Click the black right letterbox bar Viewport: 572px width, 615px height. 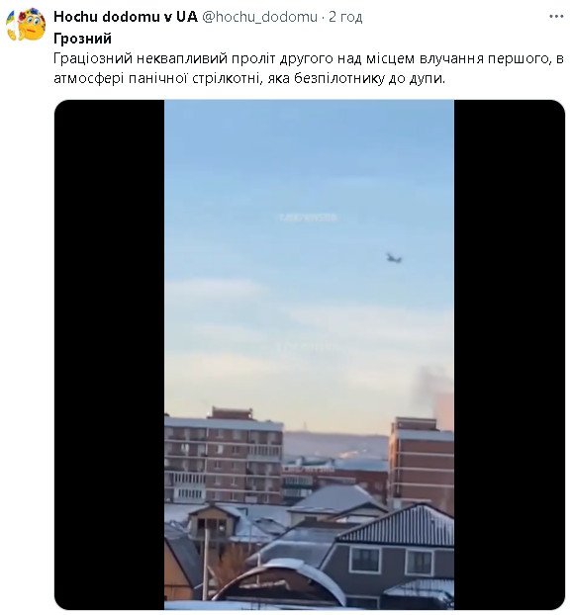pos(510,355)
